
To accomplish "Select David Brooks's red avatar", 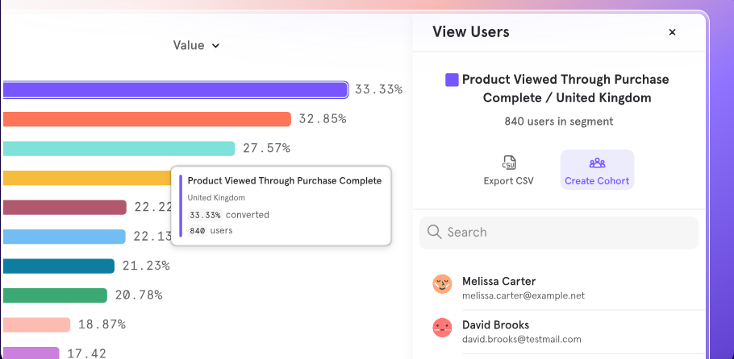I will click(x=442, y=328).
